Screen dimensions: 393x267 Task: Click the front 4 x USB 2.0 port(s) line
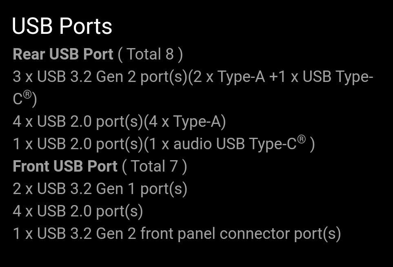(x=78, y=212)
